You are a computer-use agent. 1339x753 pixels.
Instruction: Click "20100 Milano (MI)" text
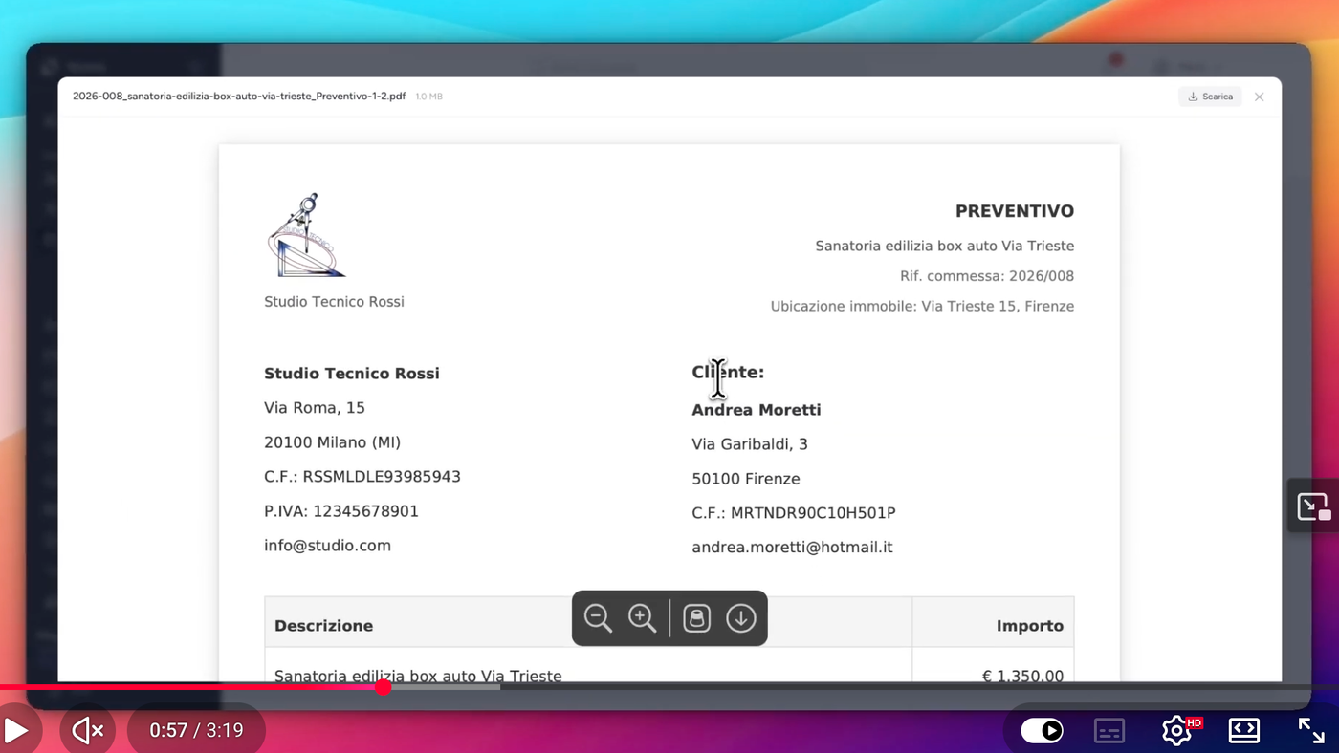(333, 442)
